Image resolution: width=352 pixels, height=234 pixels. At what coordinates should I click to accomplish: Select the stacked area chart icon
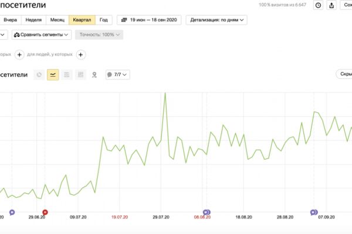(x=67, y=74)
